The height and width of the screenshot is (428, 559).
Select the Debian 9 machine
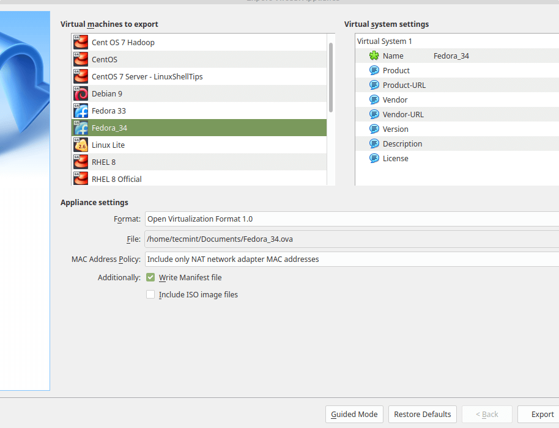tap(199, 93)
